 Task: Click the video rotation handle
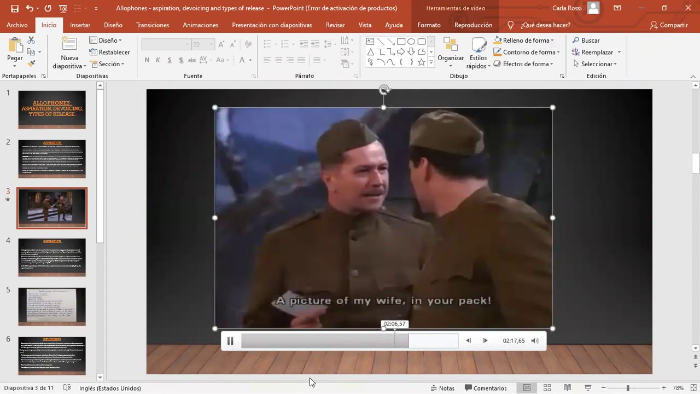click(384, 90)
